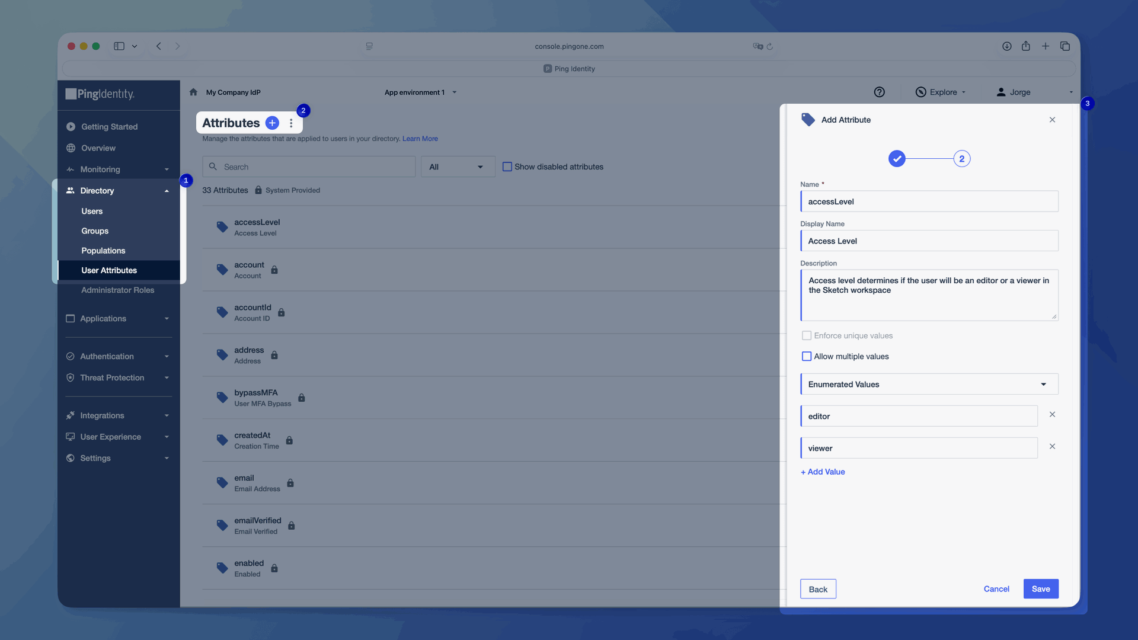The image size is (1138, 640).
Task: Open the browser downloads icon
Action: [1006, 46]
